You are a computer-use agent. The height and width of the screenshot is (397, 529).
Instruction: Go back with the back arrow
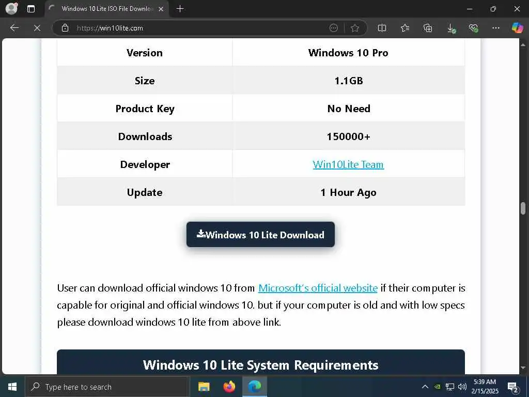tap(14, 28)
